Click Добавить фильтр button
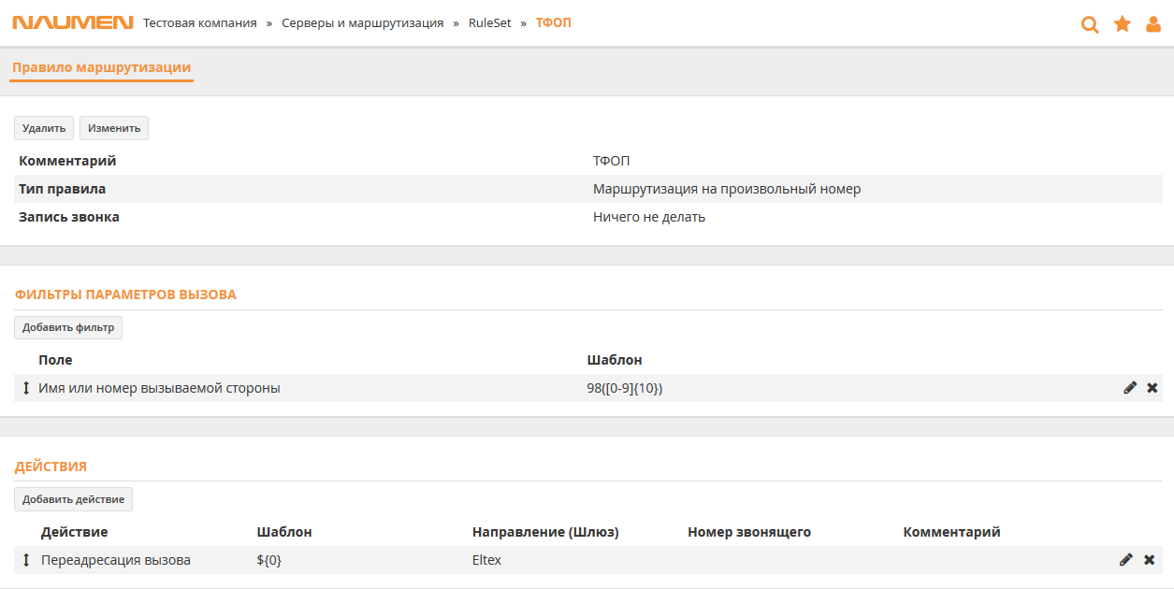Viewport: 1174px width, 589px height. pyautogui.click(x=68, y=327)
